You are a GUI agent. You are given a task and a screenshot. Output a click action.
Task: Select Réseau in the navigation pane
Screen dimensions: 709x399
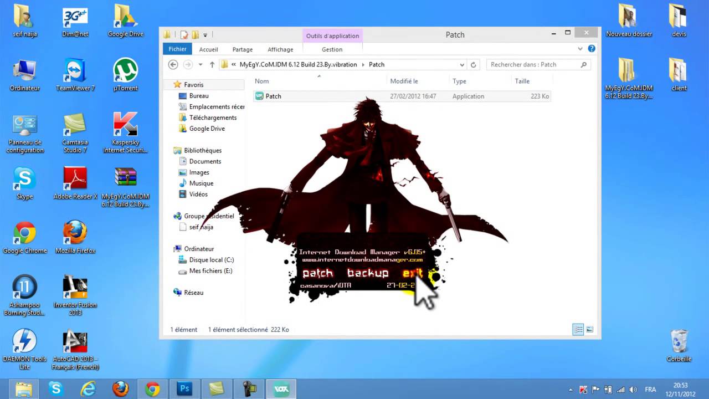click(193, 293)
